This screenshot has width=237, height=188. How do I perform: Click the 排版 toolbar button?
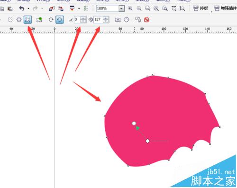(x=201, y=8)
